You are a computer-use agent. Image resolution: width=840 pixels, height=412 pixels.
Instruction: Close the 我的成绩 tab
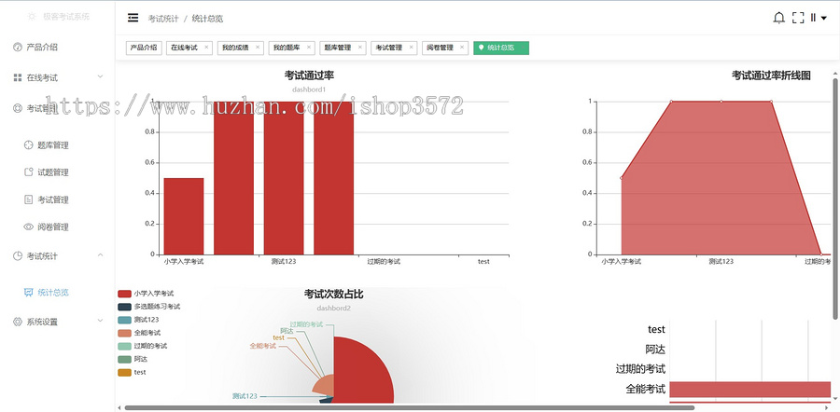258,48
